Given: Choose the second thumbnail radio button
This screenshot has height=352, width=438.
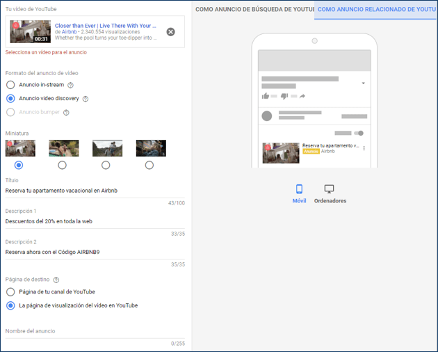Looking at the screenshot, I should tap(63, 166).
